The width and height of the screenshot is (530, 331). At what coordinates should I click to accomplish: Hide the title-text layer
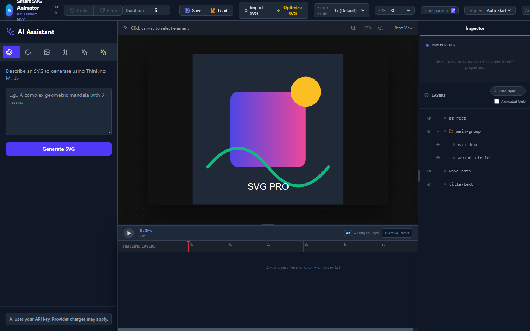[429, 184]
